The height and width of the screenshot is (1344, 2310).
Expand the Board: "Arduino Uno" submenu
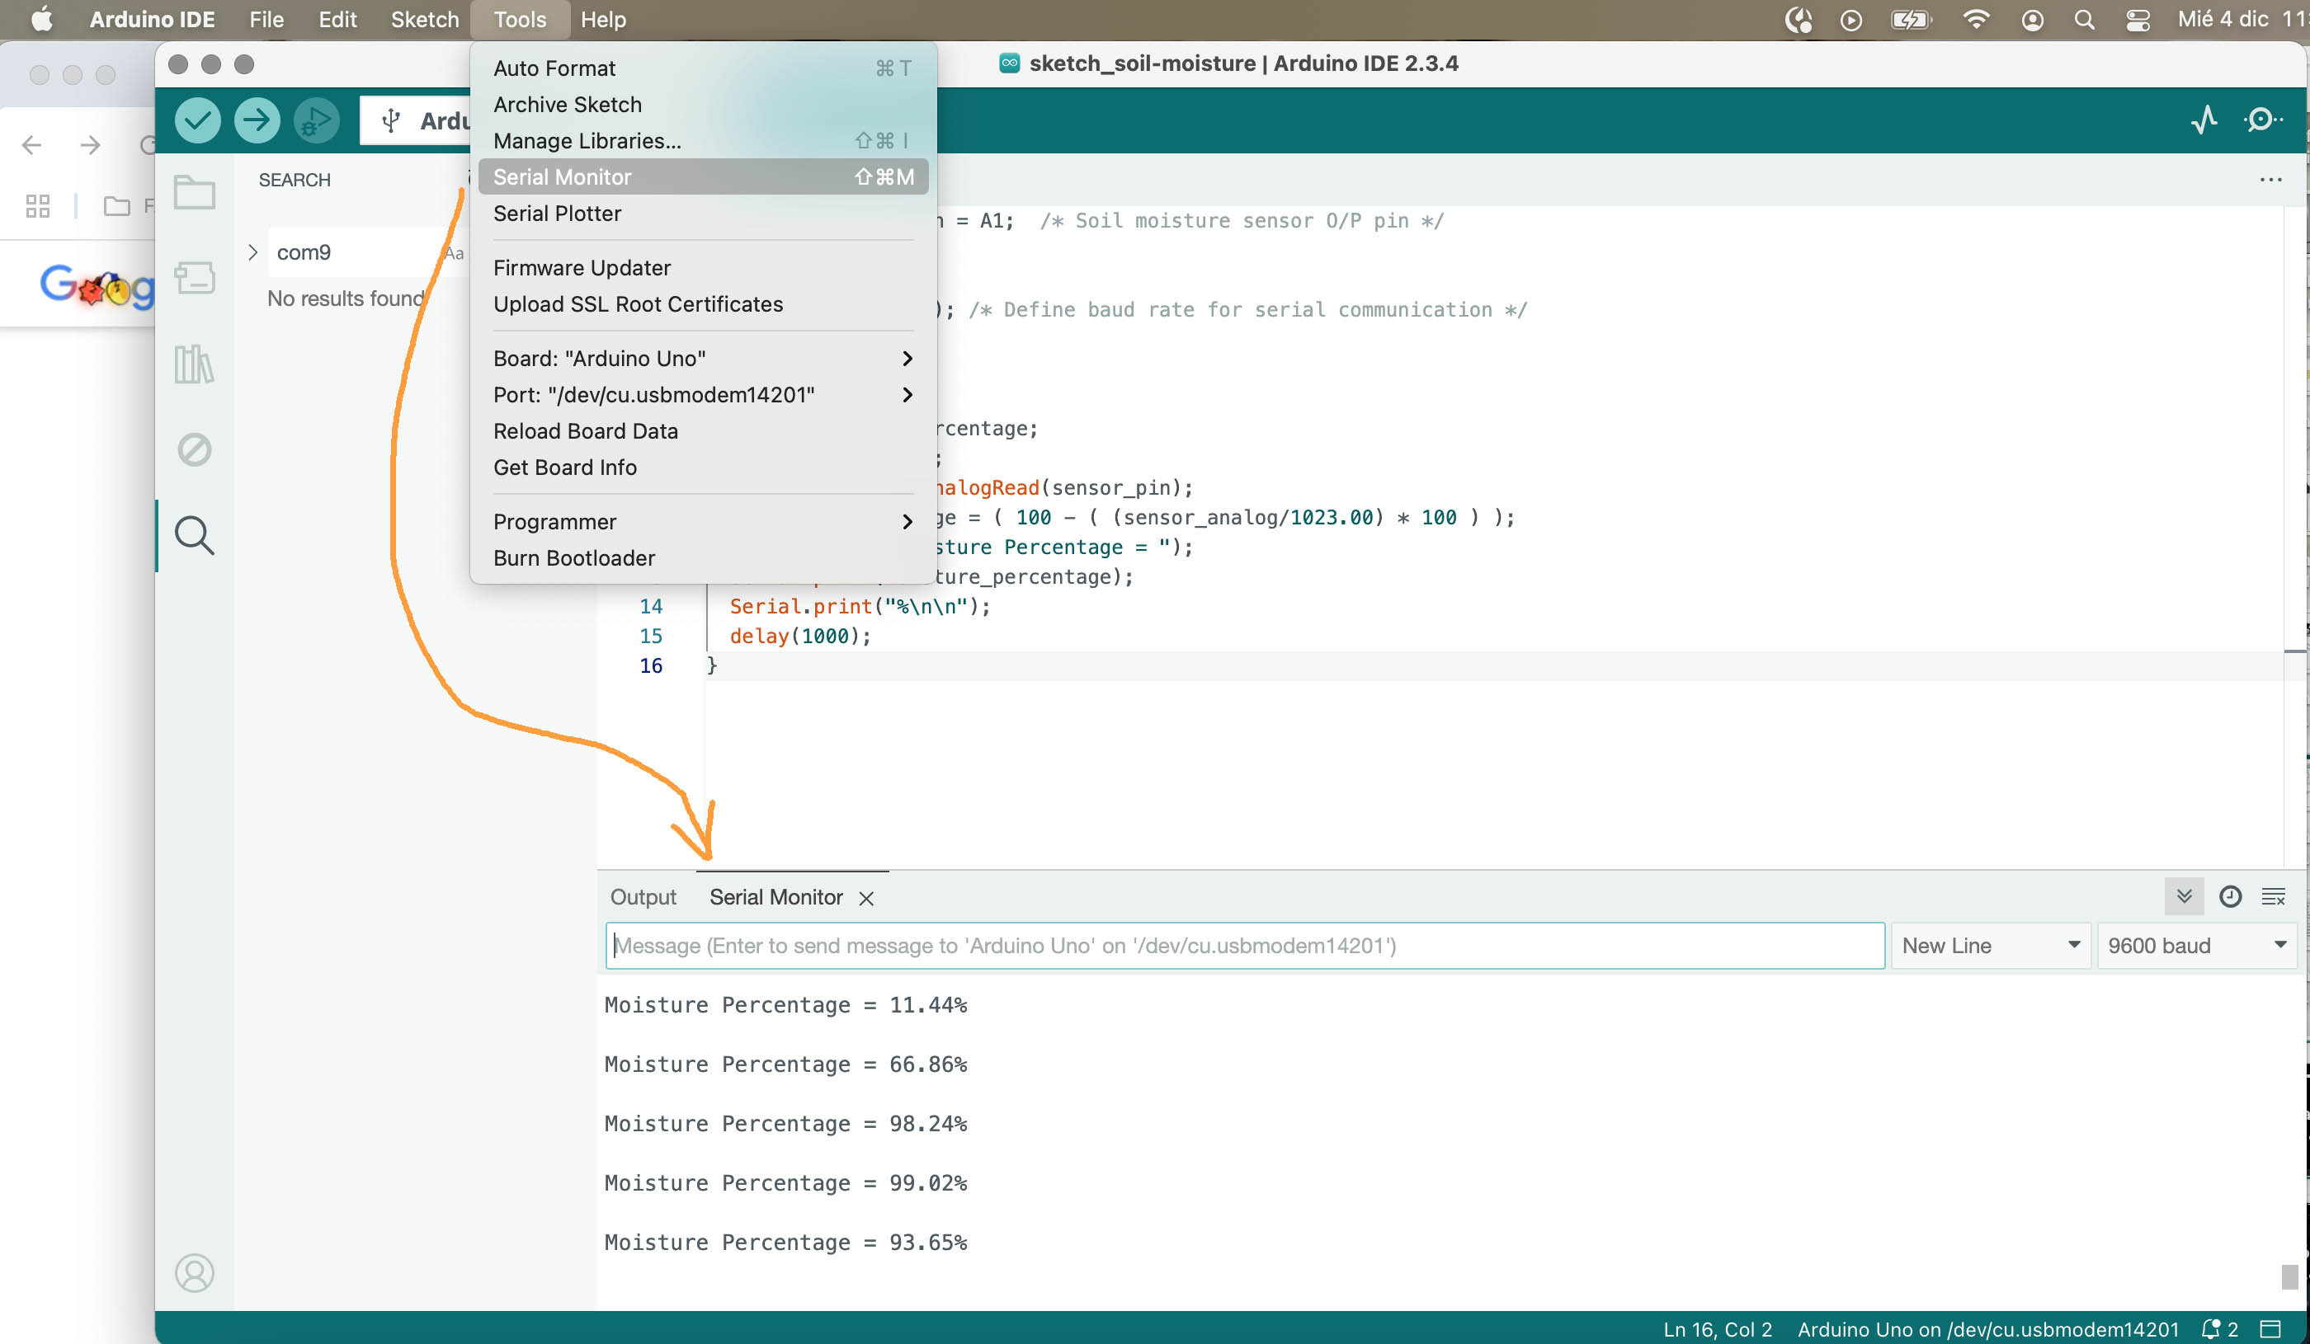pos(703,358)
